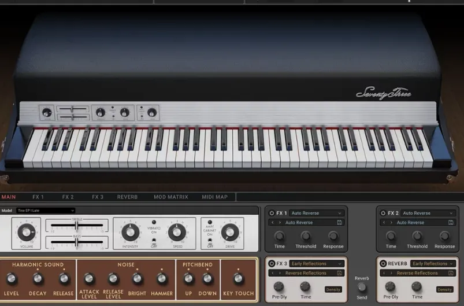Go to next FX 1 preset
The image size is (464, 306).
click(x=280, y=223)
